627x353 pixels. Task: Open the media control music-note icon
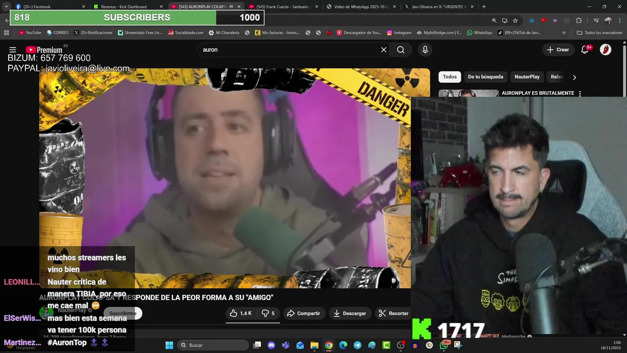(x=596, y=21)
